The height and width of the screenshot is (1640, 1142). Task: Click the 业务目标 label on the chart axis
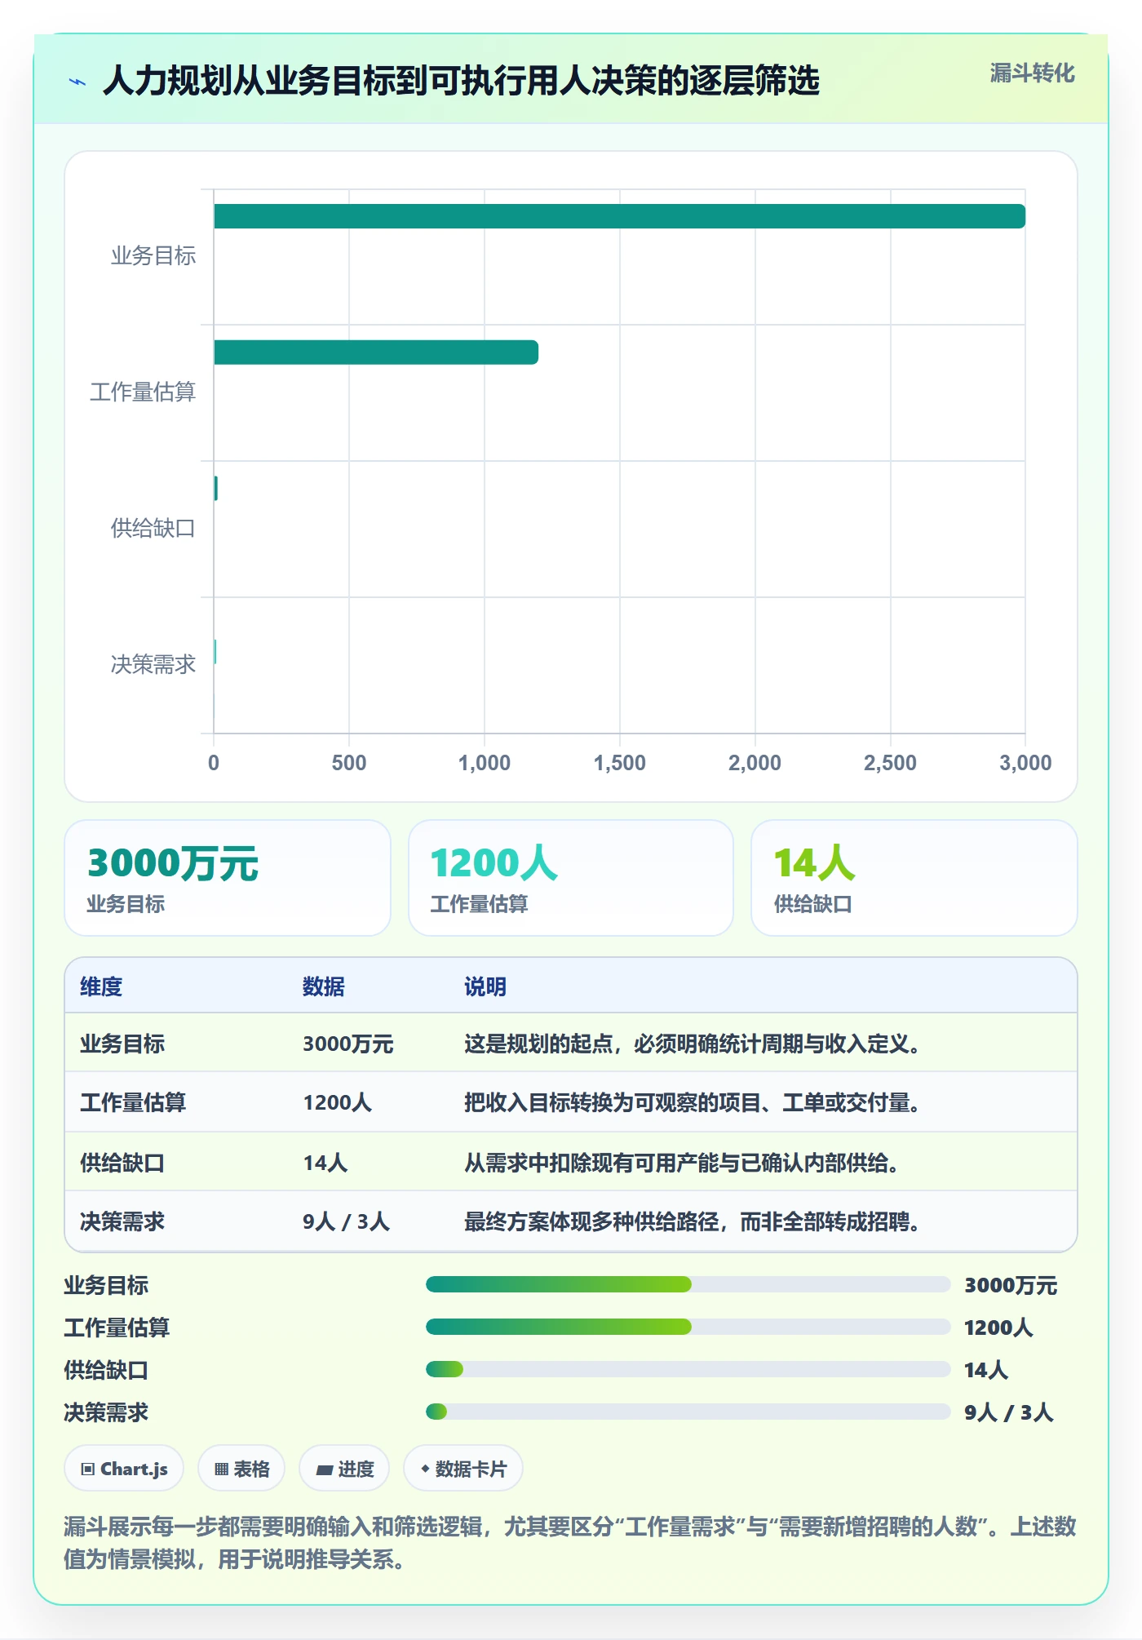point(153,256)
